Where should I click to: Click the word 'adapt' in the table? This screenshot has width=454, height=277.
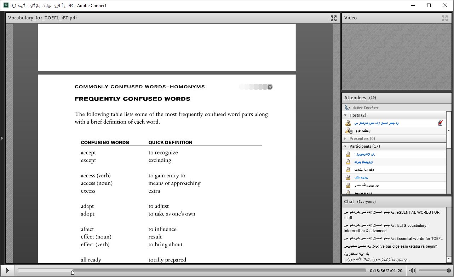coord(87,206)
